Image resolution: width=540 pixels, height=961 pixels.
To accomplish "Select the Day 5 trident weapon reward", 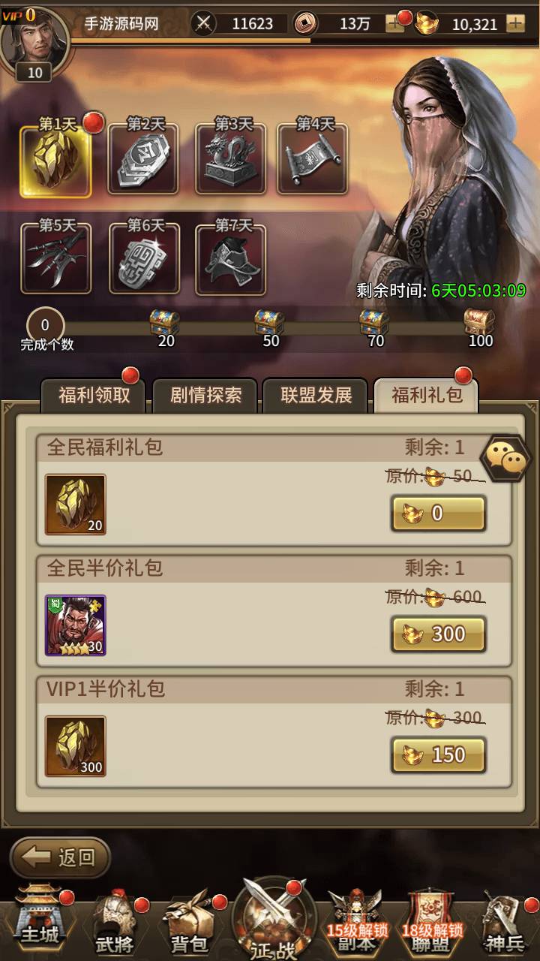I will pyautogui.click(x=55, y=259).
